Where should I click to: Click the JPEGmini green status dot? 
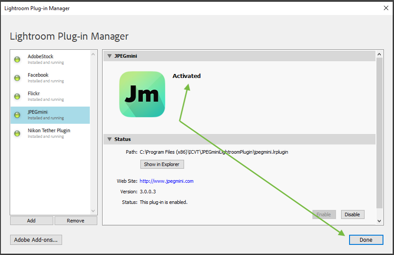point(17,115)
